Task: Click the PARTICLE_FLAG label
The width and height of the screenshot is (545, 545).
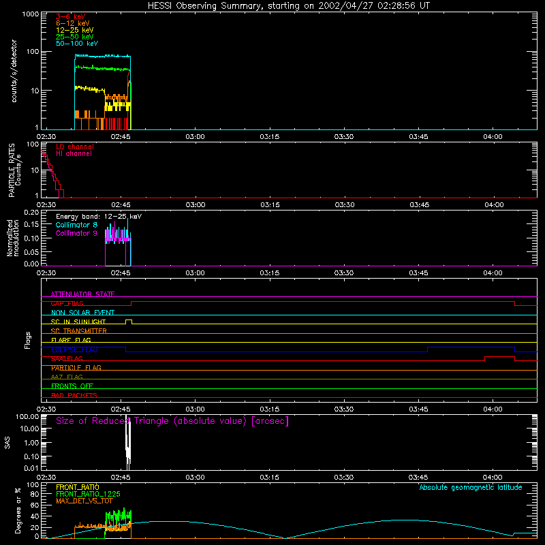Action: pyautogui.click(x=76, y=368)
